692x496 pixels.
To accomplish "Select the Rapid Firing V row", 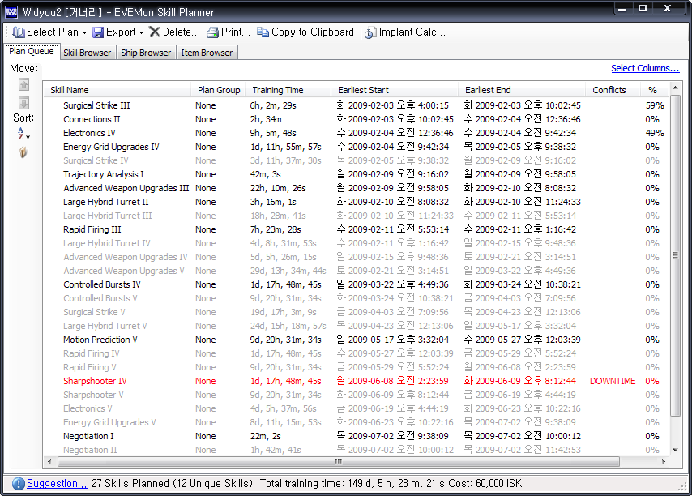I will 357,367.
